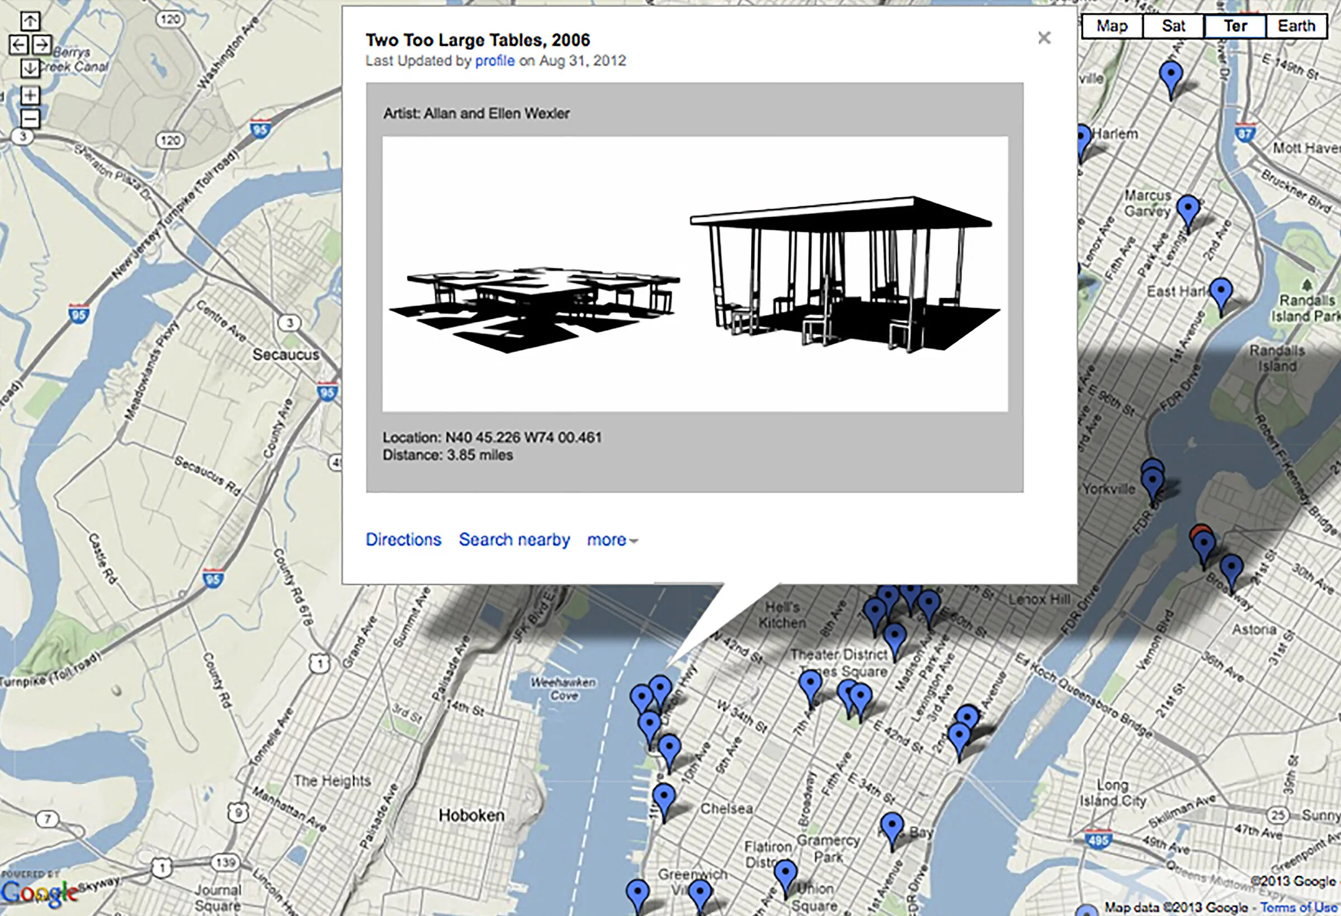Close the Two Too Large Tables popup
The width and height of the screenshot is (1341, 916).
click(x=1044, y=38)
